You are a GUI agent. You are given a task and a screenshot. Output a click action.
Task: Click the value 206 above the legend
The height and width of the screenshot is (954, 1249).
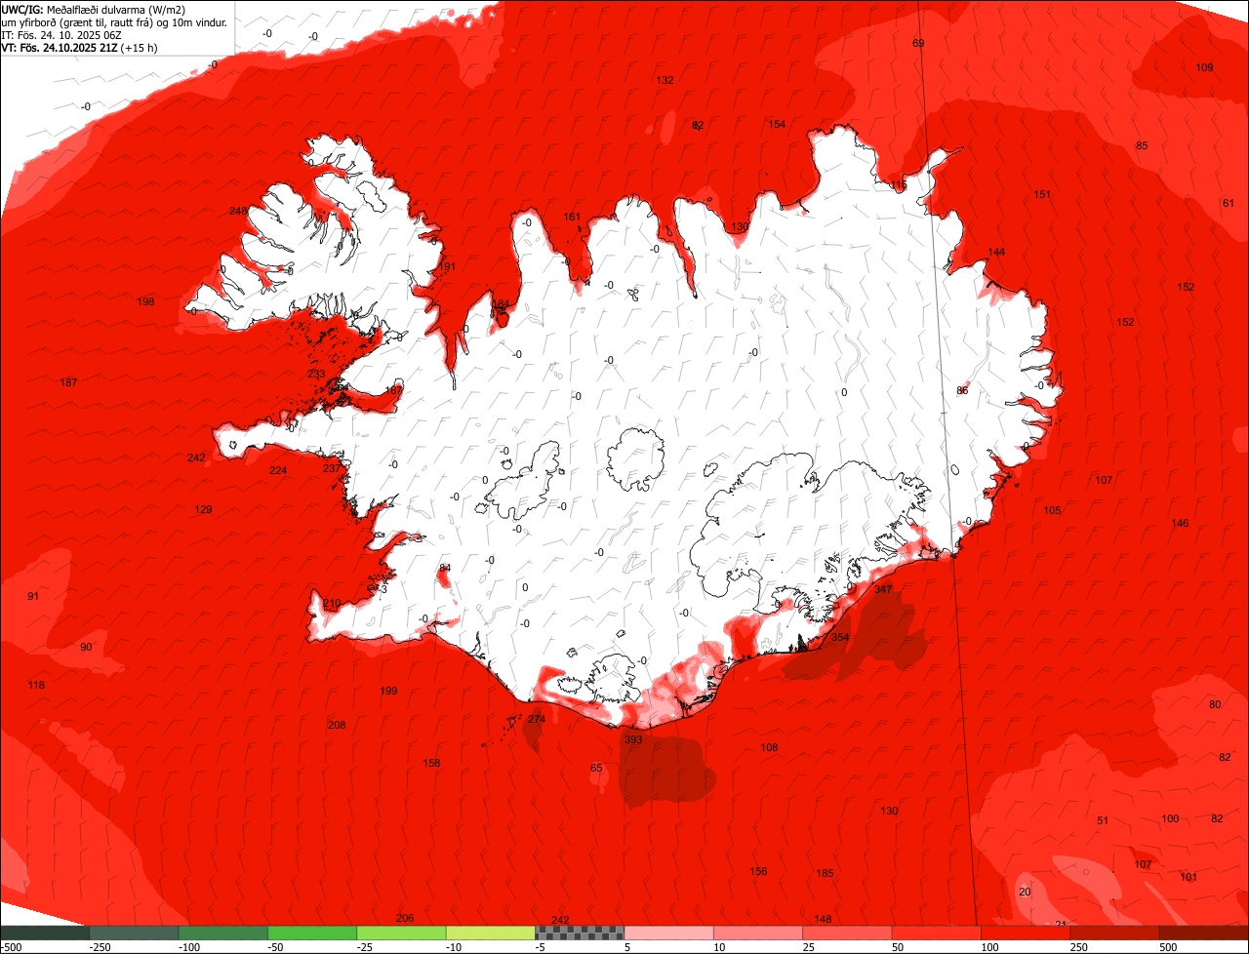(405, 918)
